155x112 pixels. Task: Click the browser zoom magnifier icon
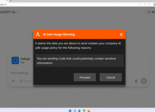click(x=141, y=4)
